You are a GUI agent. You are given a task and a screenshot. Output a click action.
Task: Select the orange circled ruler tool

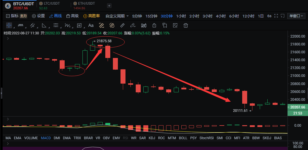(x=112, y=25)
